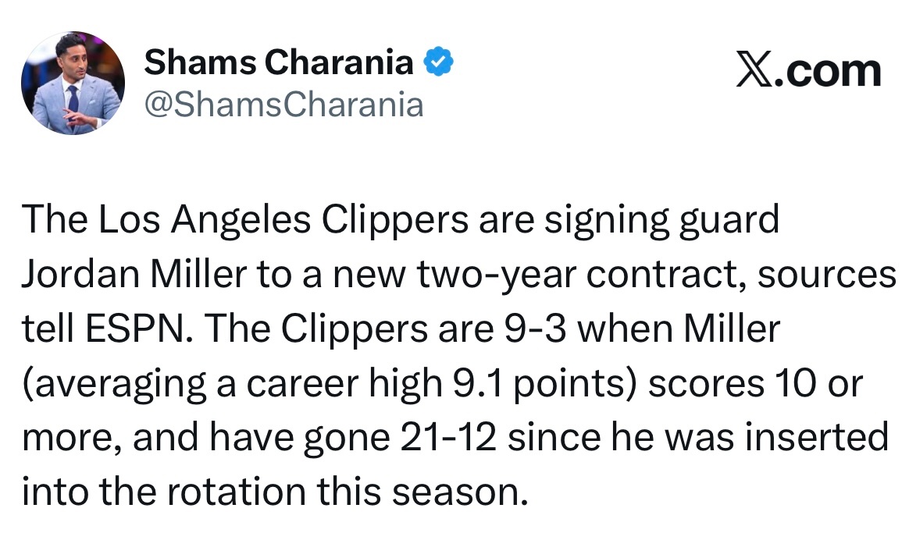
Task: Click the words "scores 10 or" in the tweet
Action: pos(755,383)
